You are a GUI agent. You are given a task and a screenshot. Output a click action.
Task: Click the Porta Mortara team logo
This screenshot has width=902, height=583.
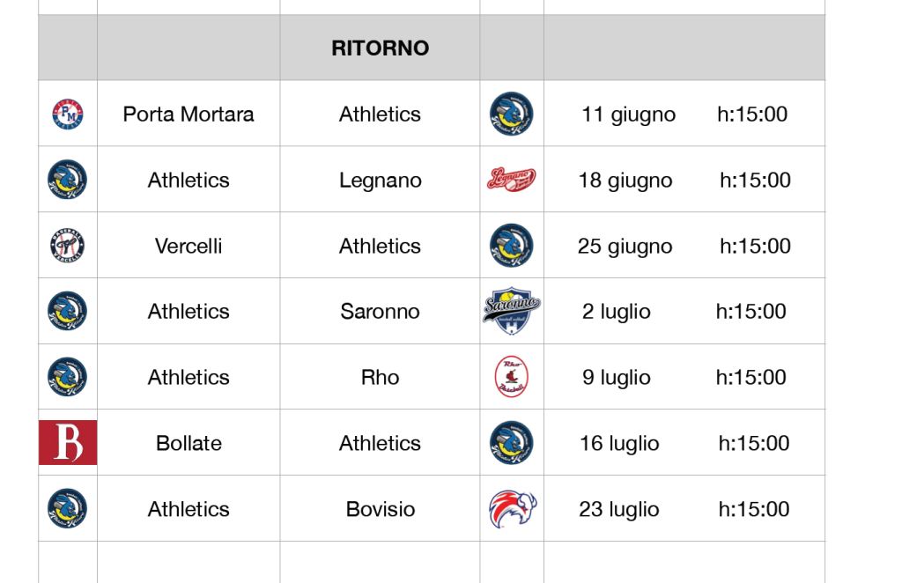(68, 114)
